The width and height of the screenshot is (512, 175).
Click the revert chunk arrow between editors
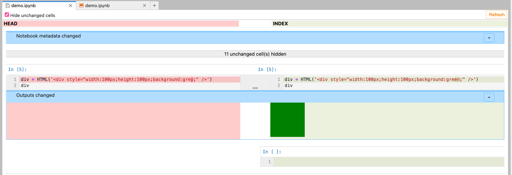255,88
